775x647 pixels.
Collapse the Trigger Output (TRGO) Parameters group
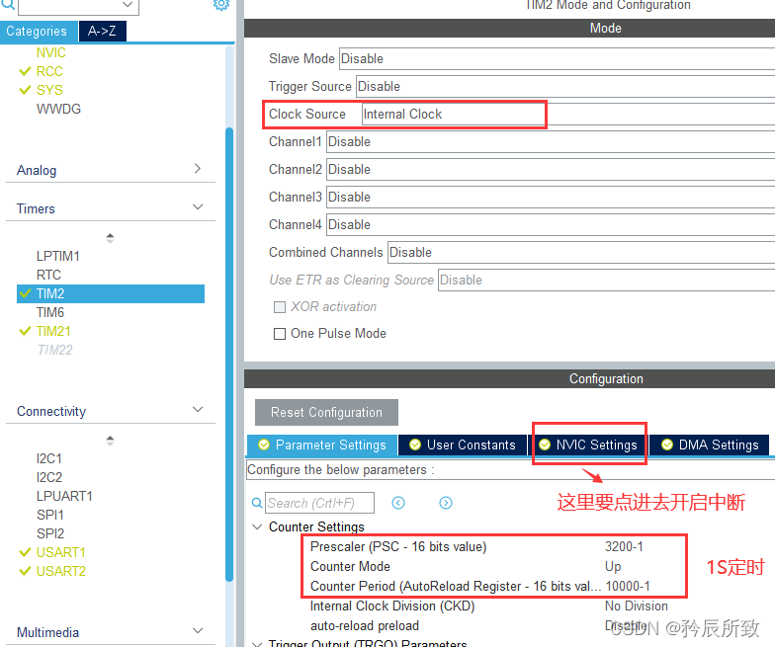(257, 644)
